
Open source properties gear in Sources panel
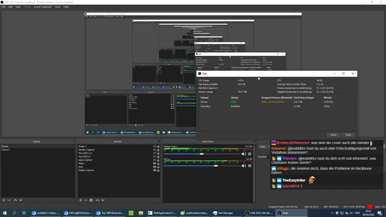[91, 200]
